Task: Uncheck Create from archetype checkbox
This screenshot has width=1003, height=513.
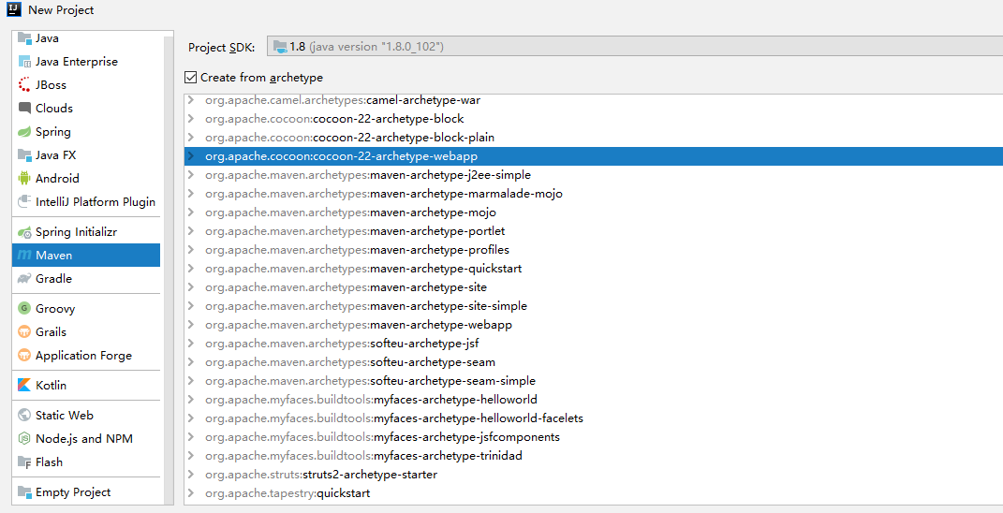Action: (x=191, y=78)
